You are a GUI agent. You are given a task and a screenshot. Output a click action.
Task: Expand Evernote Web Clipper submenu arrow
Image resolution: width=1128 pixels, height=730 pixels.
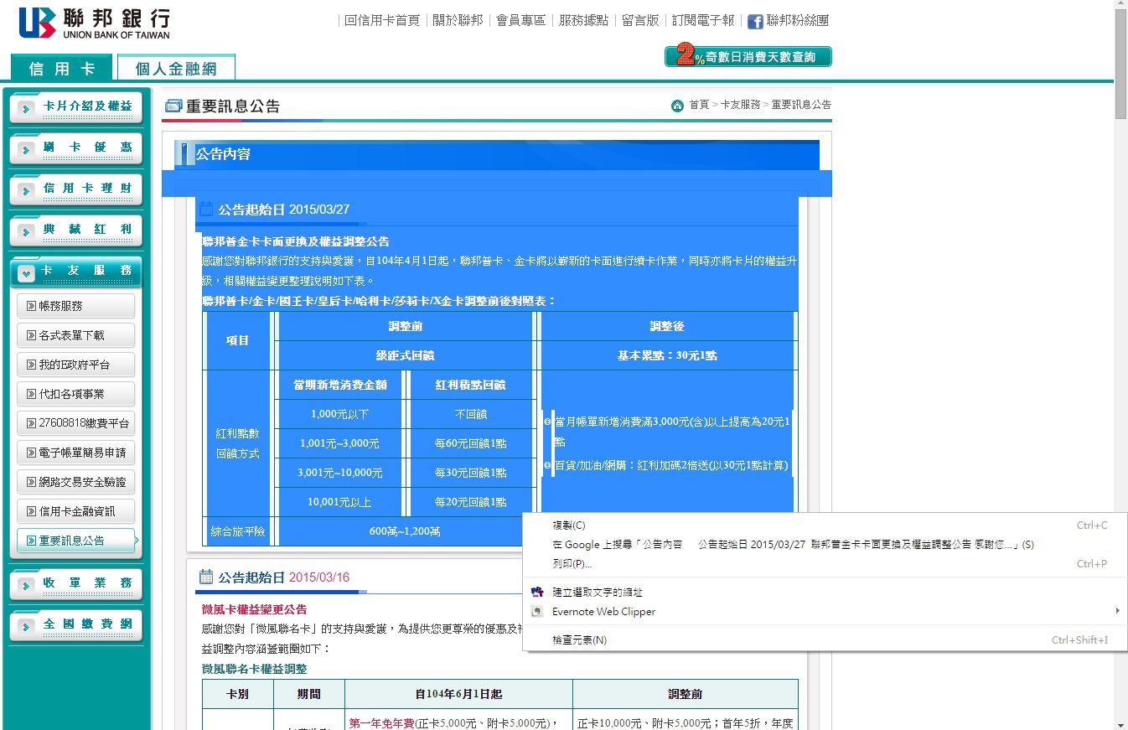(1116, 612)
